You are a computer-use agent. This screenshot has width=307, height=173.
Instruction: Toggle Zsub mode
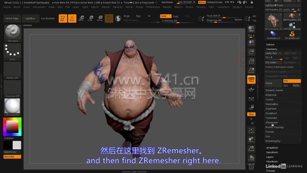(x=176, y=16)
